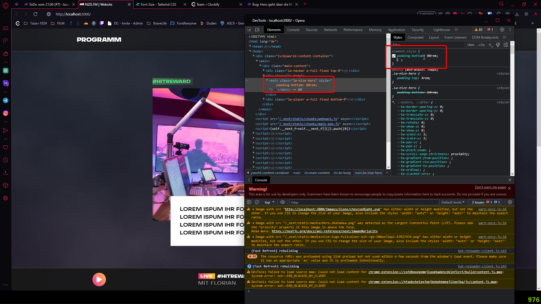Click the Opera sidebar Instagram icon
541x304 pixels.
pyautogui.click(x=6, y=113)
